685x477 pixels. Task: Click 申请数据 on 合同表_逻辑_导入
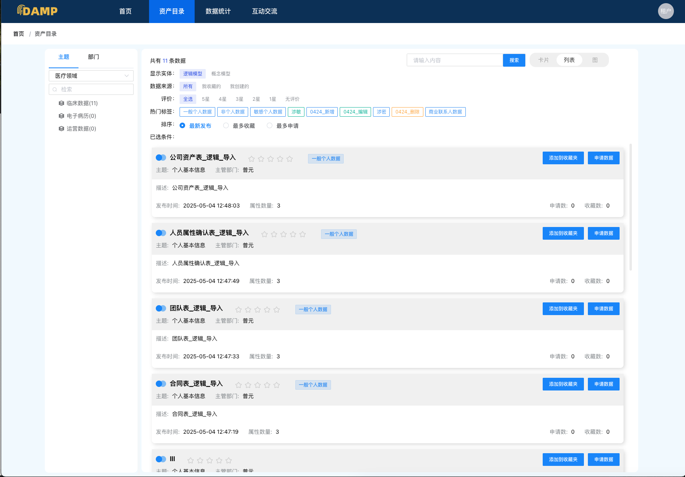[x=603, y=384]
